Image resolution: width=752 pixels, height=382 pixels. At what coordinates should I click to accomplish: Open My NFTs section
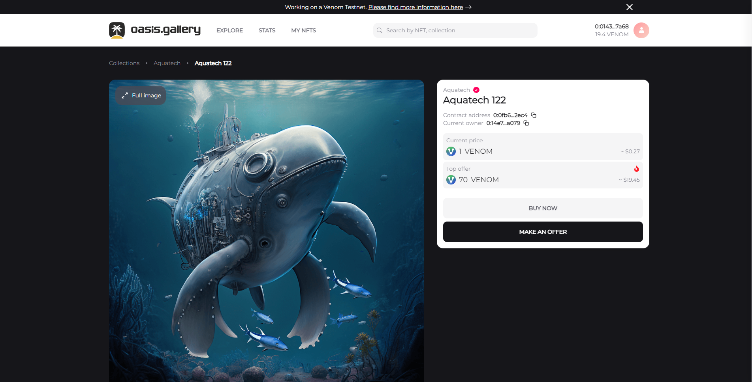point(303,30)
